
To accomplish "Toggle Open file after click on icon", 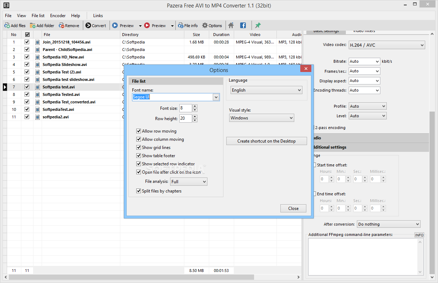I will tap(139, 172).
